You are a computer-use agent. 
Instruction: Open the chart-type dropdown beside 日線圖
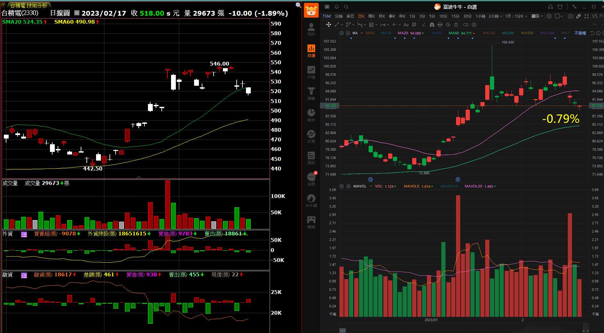click(x=77, y=13)
